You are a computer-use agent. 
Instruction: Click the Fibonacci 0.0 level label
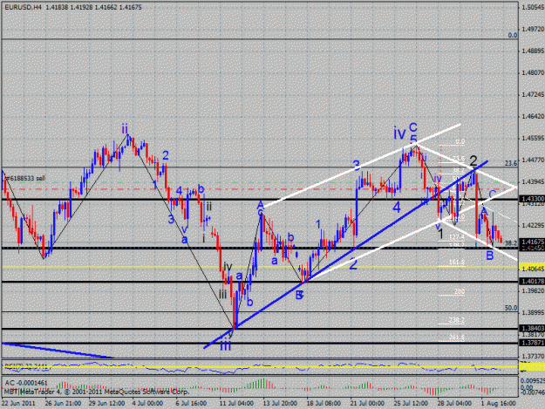[x=513, y=35]
